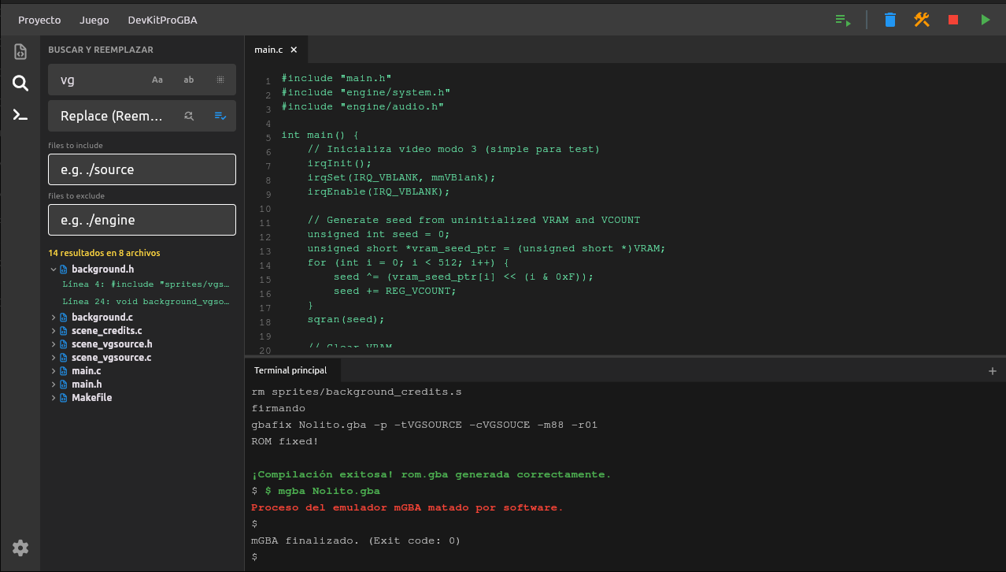Click scene_credits.c file icon in results
Screen dimensions: 1006x572
tap(65, 331)
